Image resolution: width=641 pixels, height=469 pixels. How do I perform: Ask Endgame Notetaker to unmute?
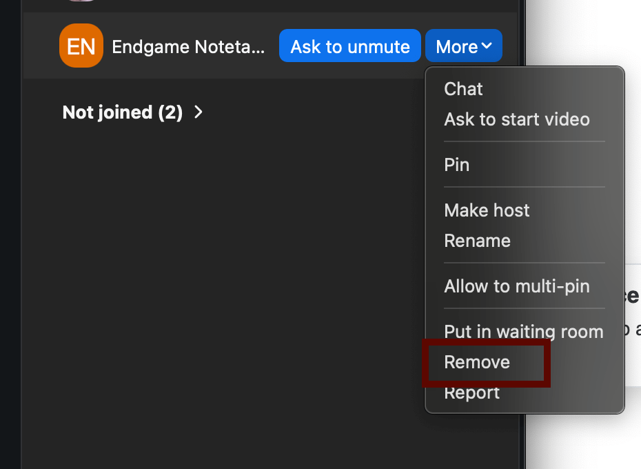[349, 46]
